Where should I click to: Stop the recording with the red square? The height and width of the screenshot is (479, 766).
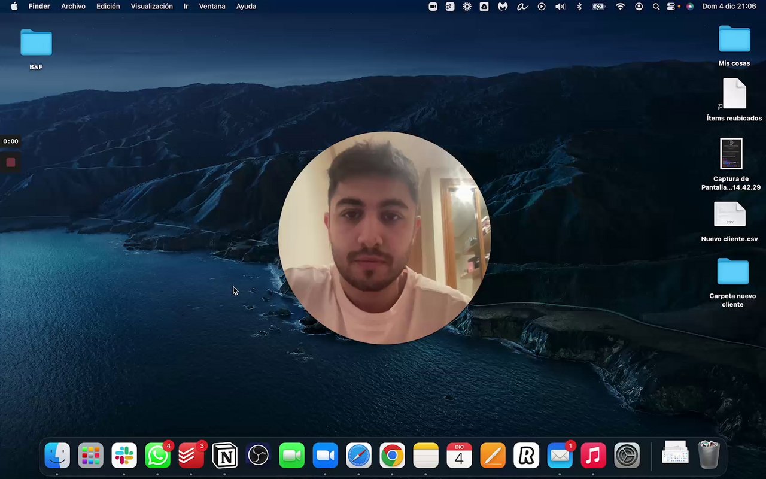11,162
